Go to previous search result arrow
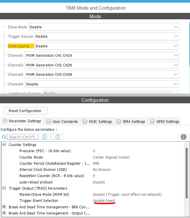Screen dimensions: 190x218 coord(45,137)
